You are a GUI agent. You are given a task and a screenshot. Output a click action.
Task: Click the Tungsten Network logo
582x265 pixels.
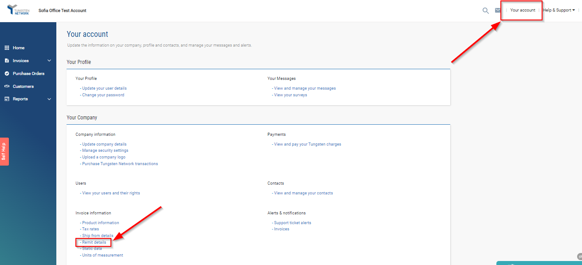[x=18, y=10]
